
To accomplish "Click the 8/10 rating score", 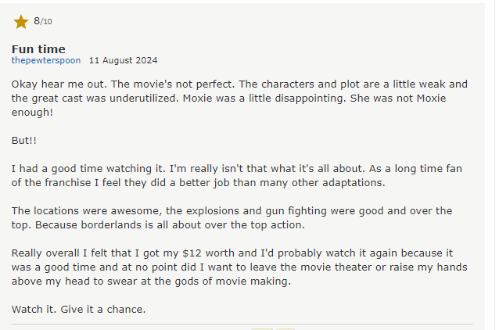I will (43, 21).
